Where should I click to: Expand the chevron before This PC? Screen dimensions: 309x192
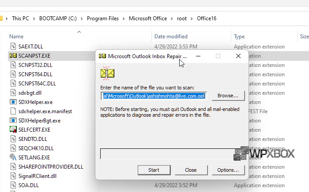click(7, 18)
